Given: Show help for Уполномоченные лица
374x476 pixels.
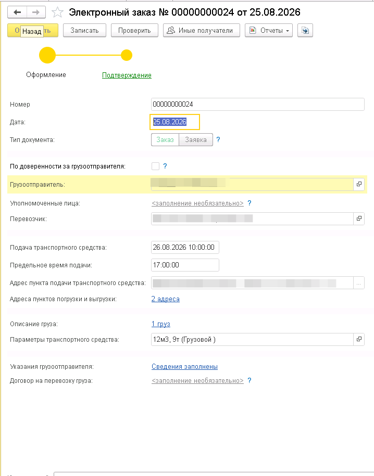Looking at the screenshot, I should 250,203.
